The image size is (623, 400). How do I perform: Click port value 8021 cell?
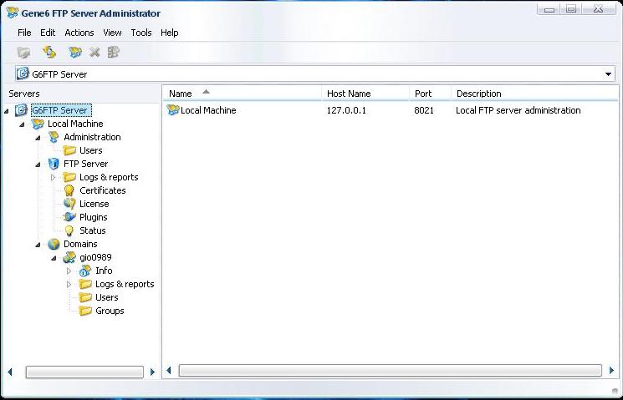click(x=423, y=110)
